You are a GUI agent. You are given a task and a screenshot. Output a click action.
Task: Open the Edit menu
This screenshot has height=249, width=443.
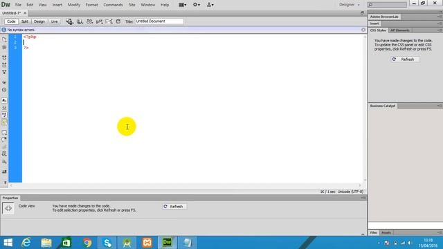(x=30, y=5)
